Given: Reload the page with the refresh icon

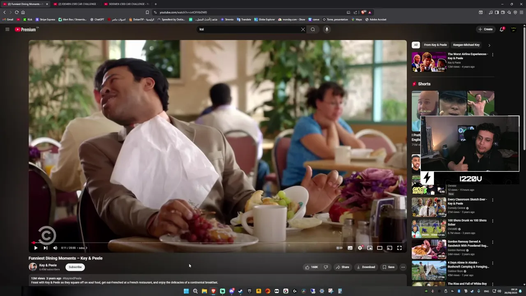Looking at the screenshot, I should [x=16, y=12].
